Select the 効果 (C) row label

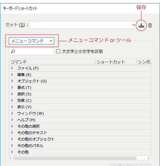24,100
